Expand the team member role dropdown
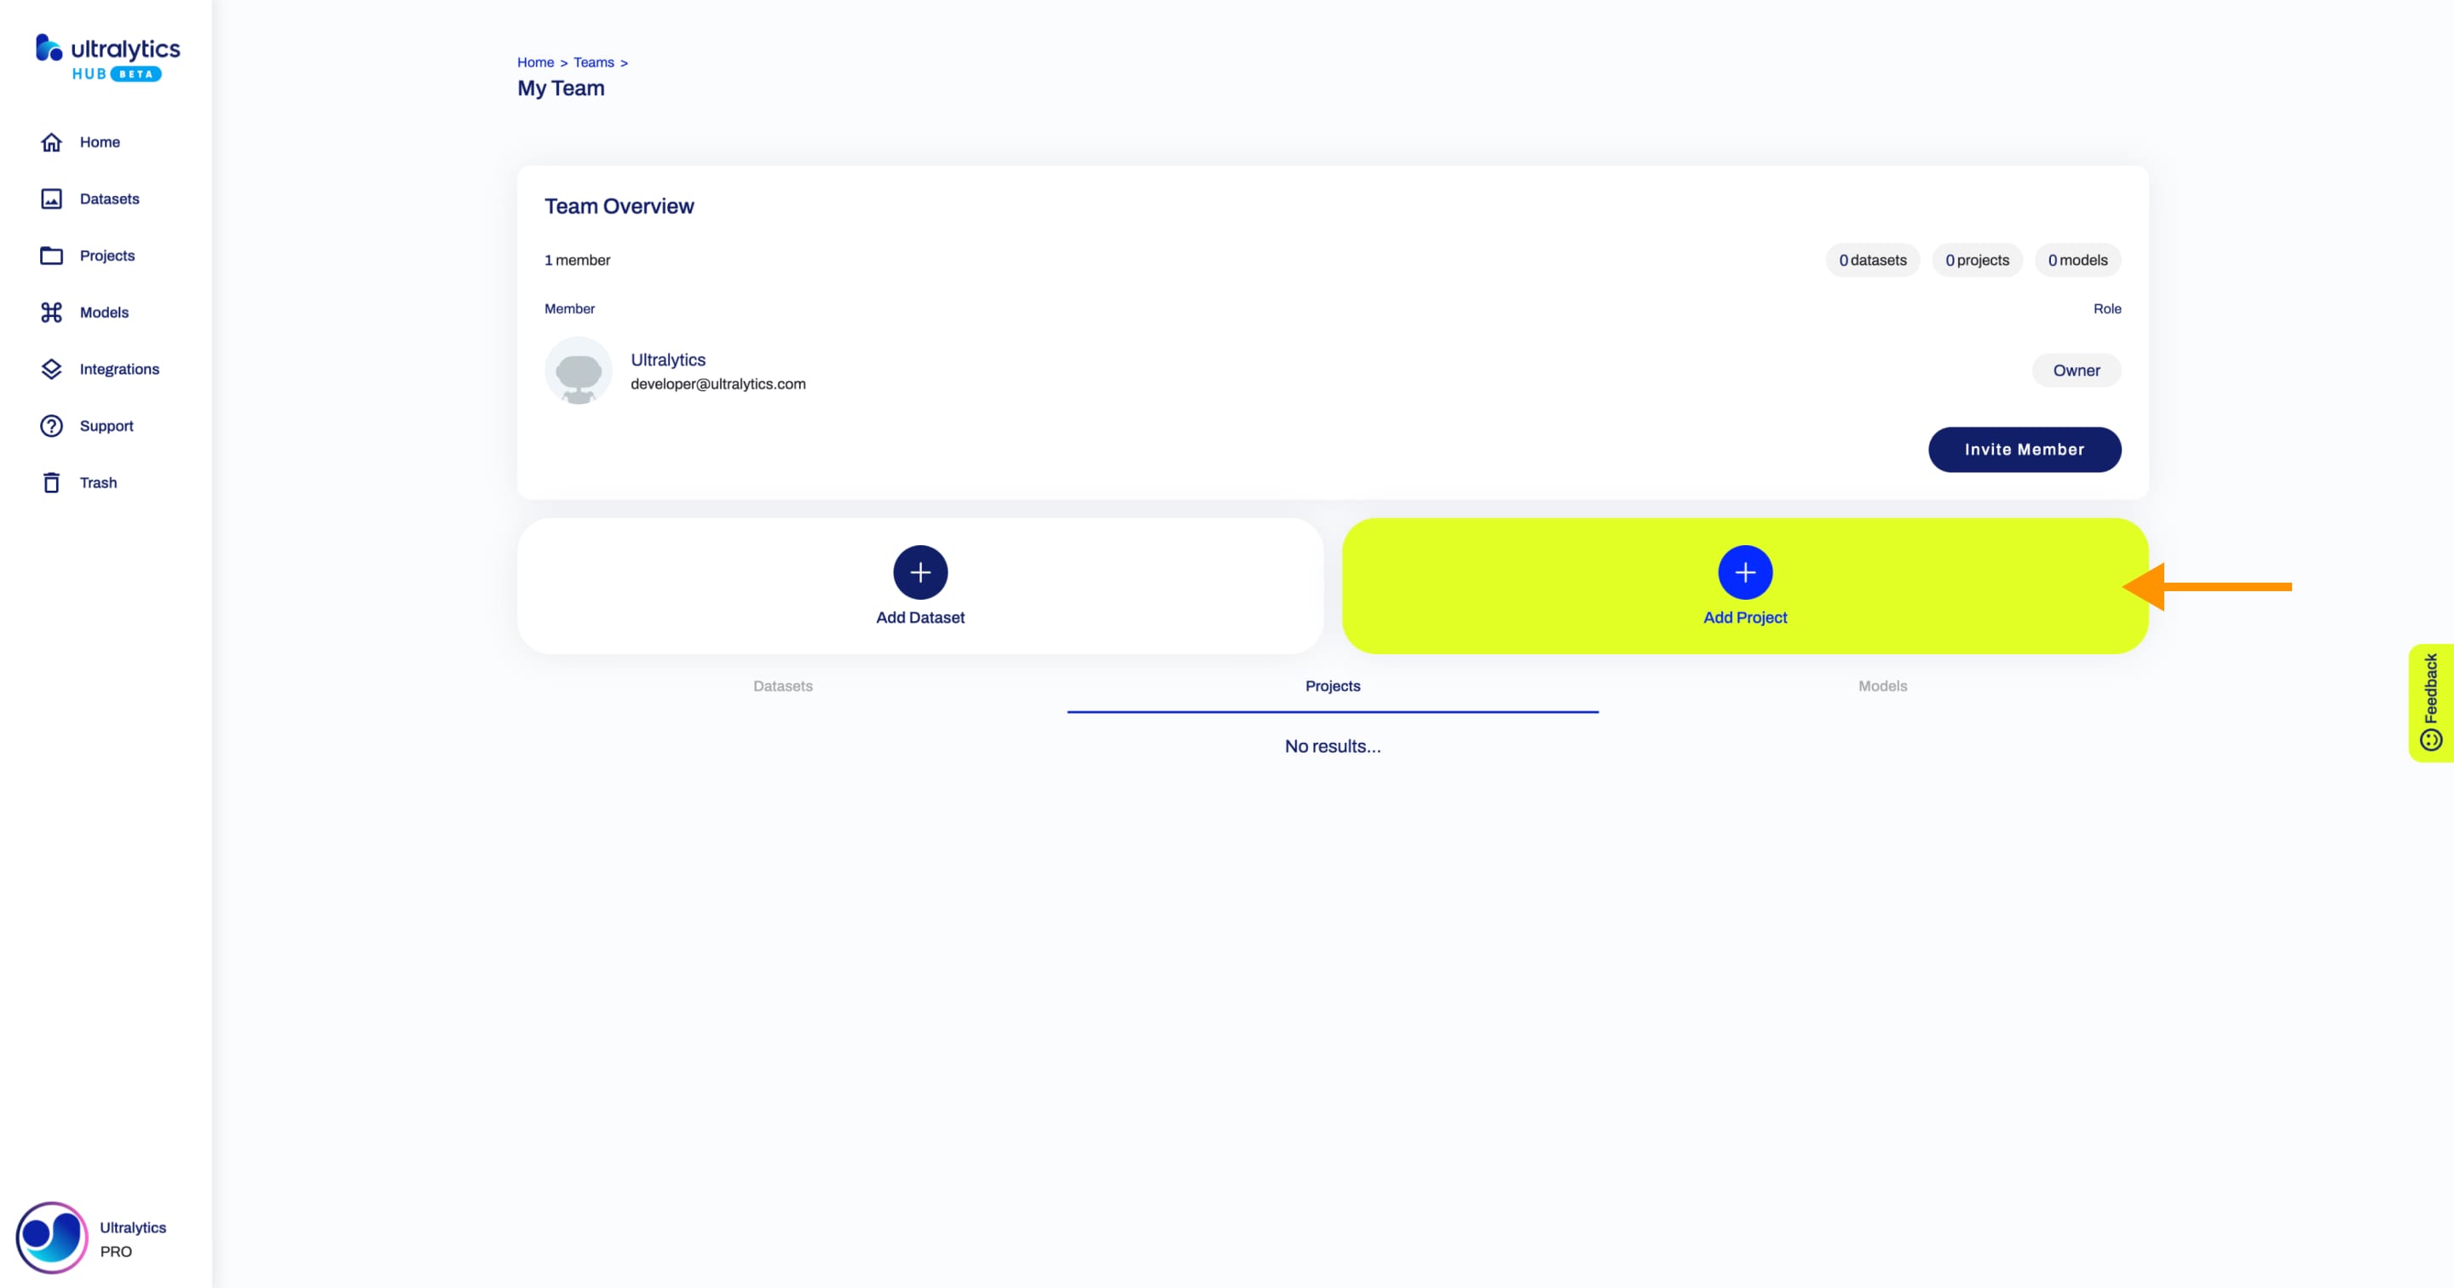Image resolution: width=2454 pixels, height=1288 pixels. click(x=2076, y=370)
